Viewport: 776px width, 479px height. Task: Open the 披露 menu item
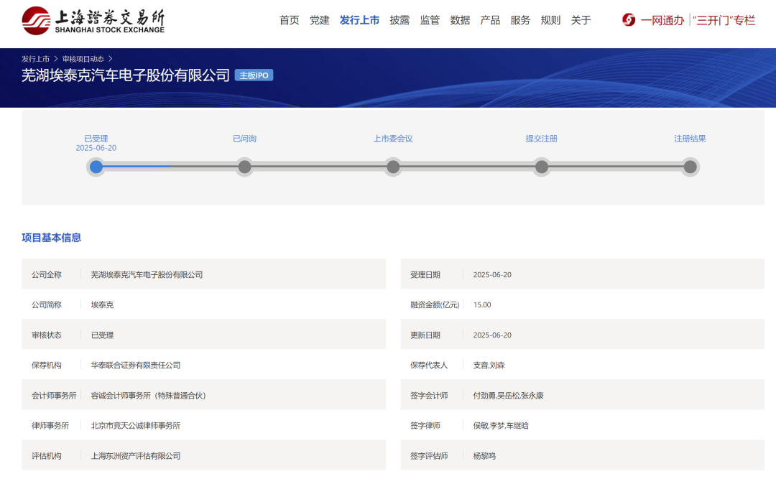tap(400, 20)
